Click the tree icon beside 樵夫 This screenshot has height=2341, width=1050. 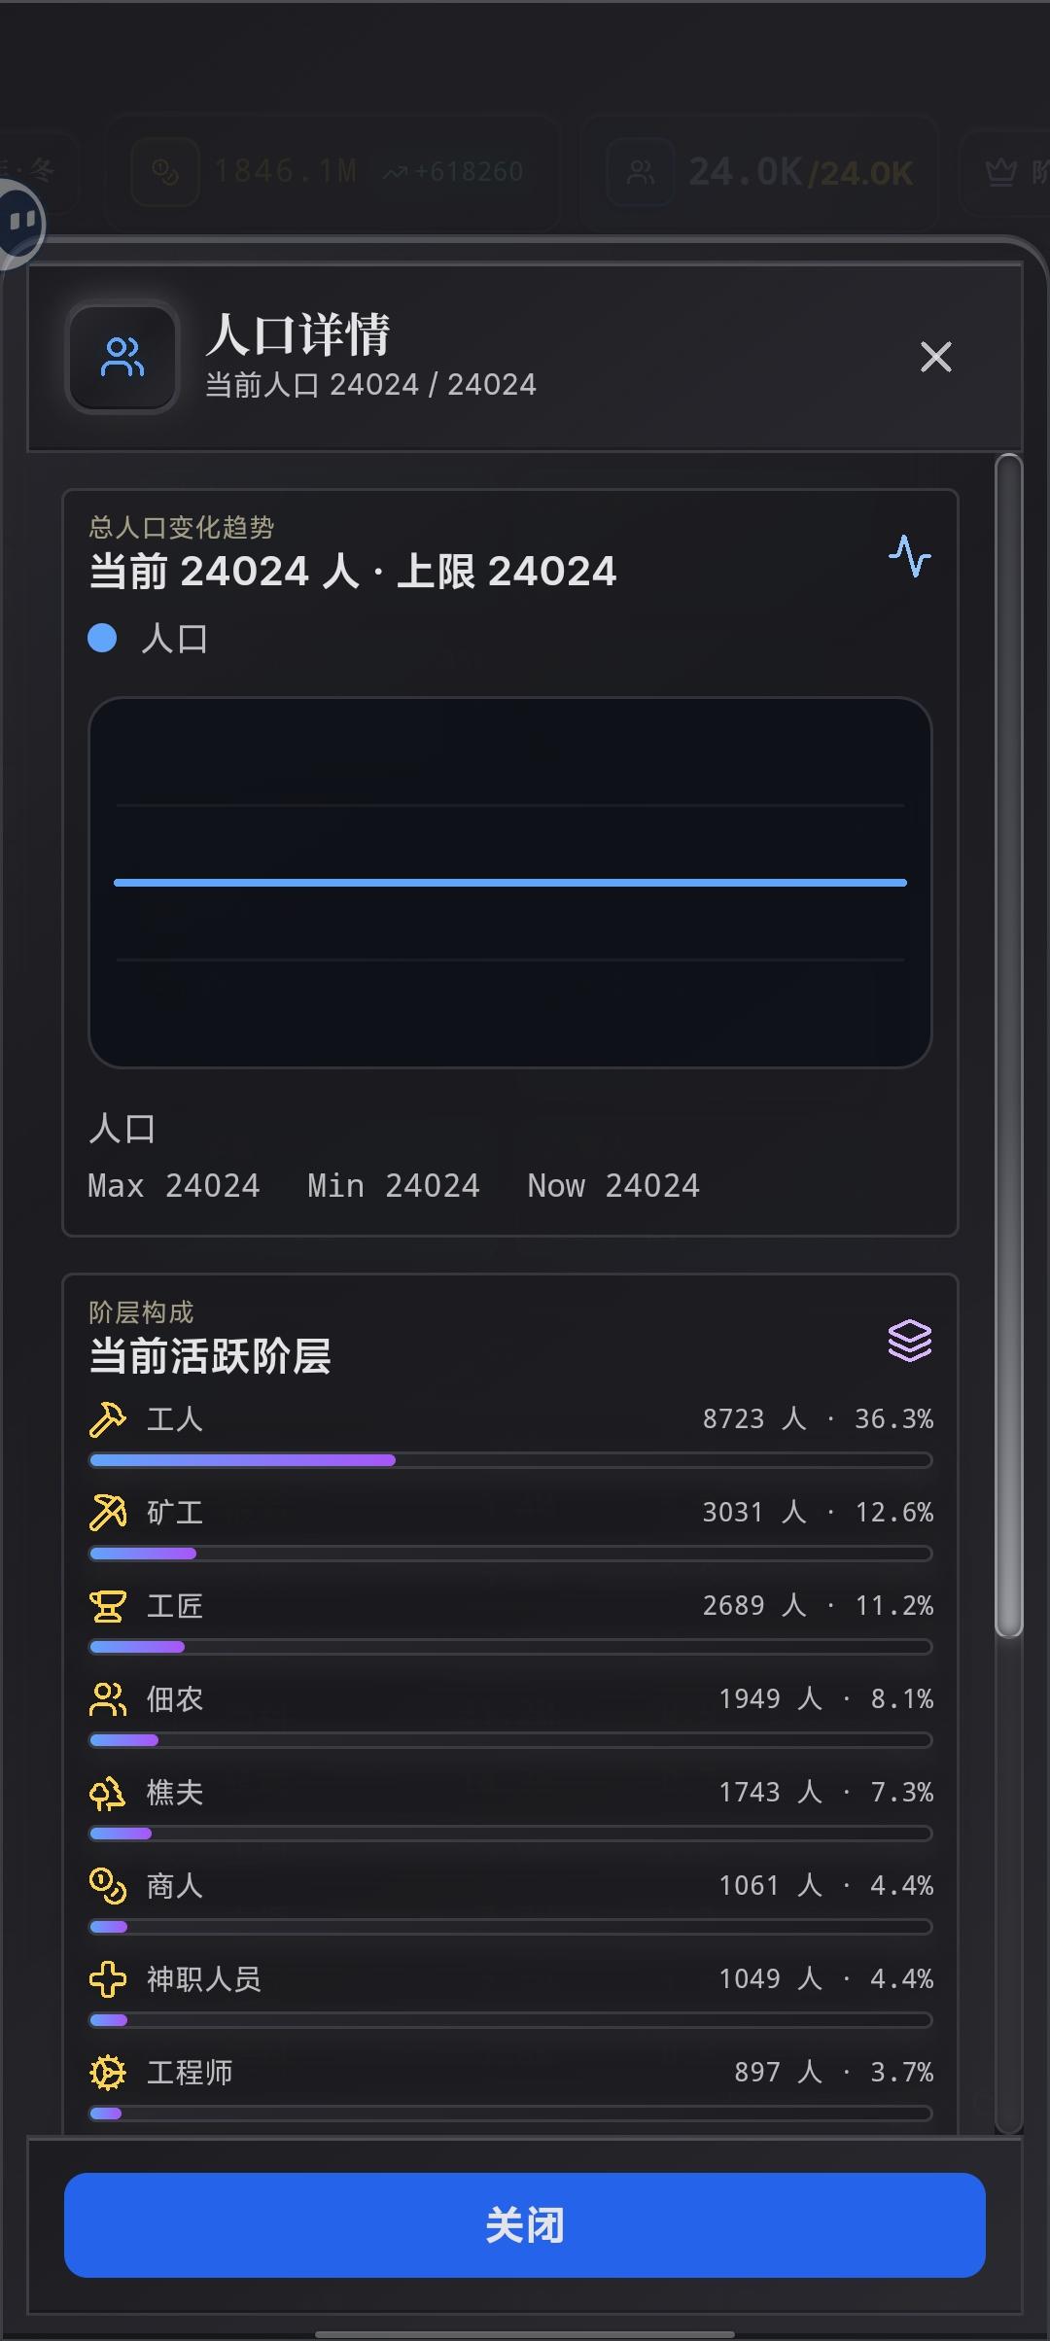pos(108,1793)
